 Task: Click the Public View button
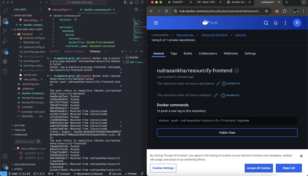coord(227,133)
